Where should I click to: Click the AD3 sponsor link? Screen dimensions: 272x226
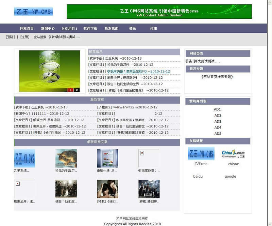(217, 121)
